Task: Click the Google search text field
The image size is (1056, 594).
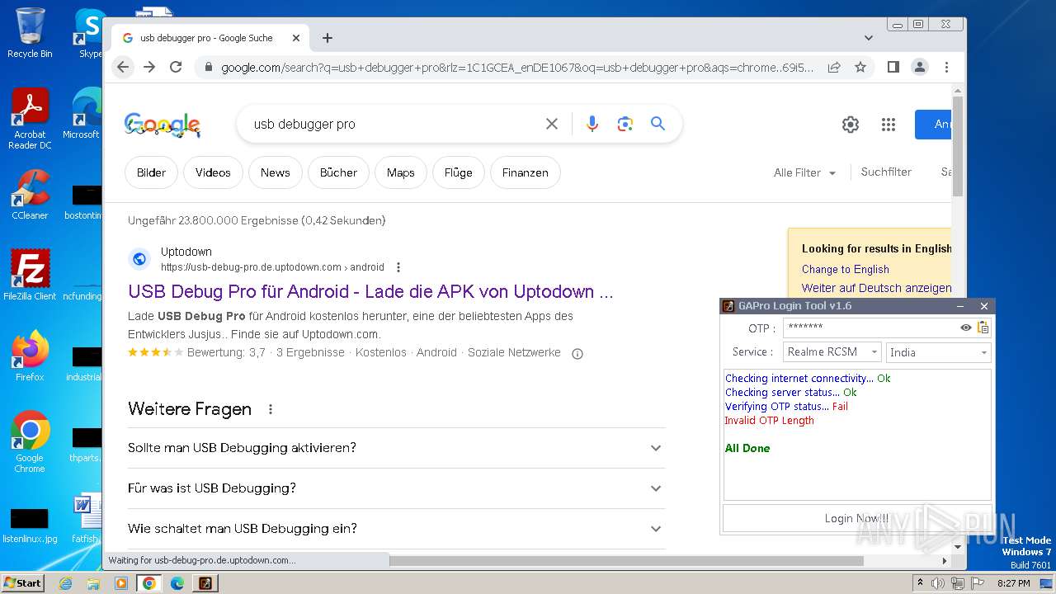Action: point(394,124)
